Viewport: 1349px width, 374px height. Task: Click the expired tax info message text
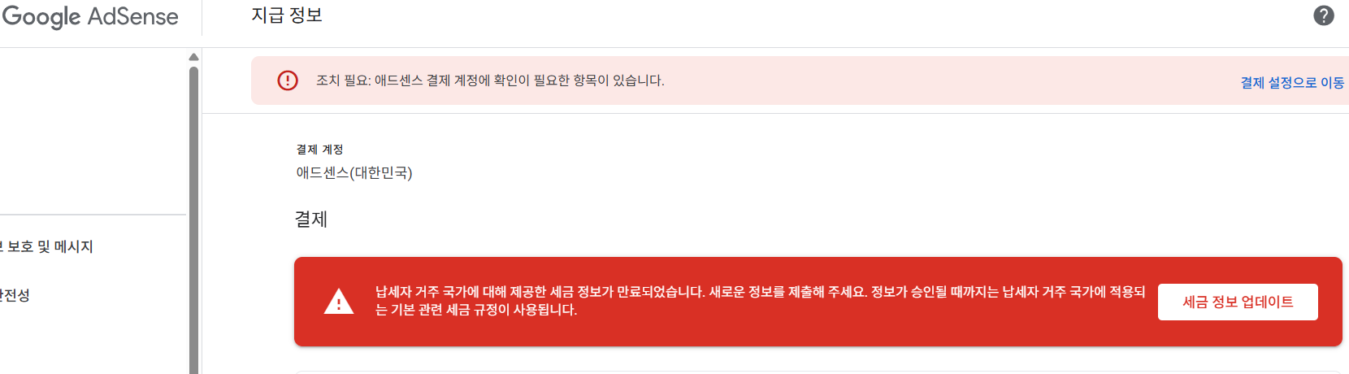(x=760, y=301)
